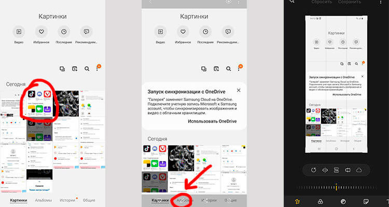Switch to Общие tab in middle gallery screen
The image size is (389, 207).
click(230, 200)
